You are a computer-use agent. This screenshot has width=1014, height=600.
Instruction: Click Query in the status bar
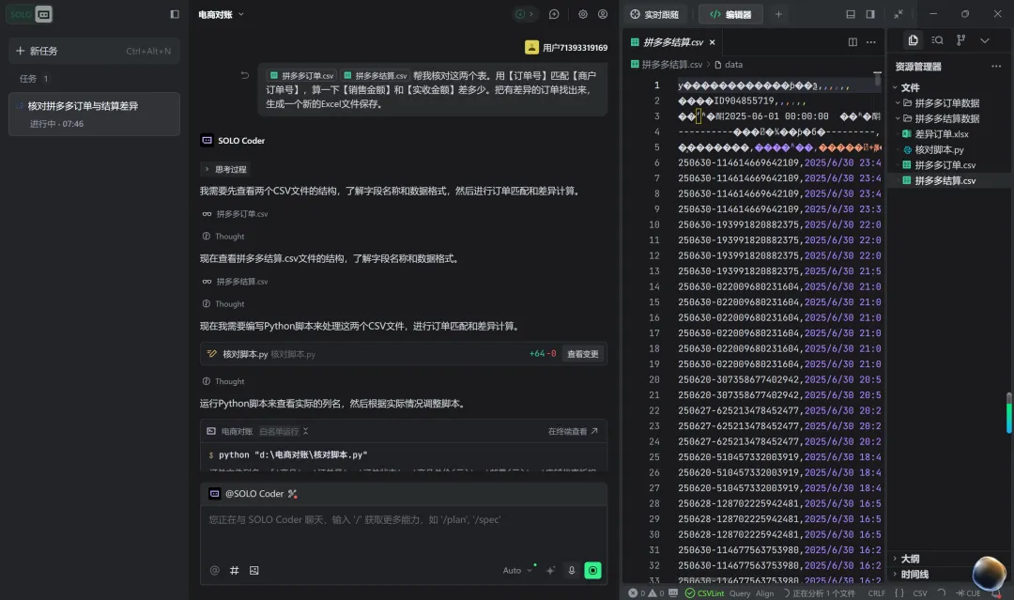pos(740,592)
